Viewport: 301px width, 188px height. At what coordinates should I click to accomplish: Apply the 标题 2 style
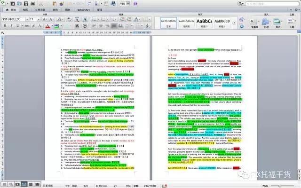tap(222, 23)
